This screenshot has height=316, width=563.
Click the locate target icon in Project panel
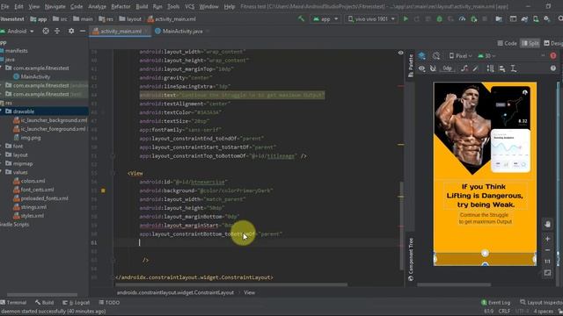[46, 32]
